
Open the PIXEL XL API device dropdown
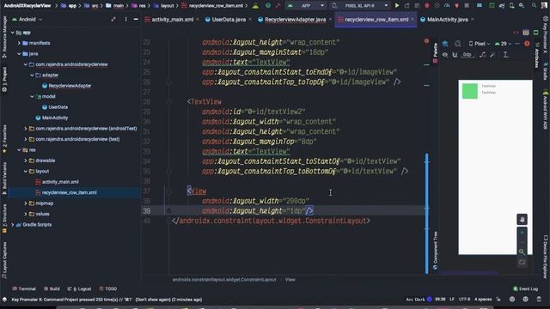pyautogui.click(x=360, y=6)
